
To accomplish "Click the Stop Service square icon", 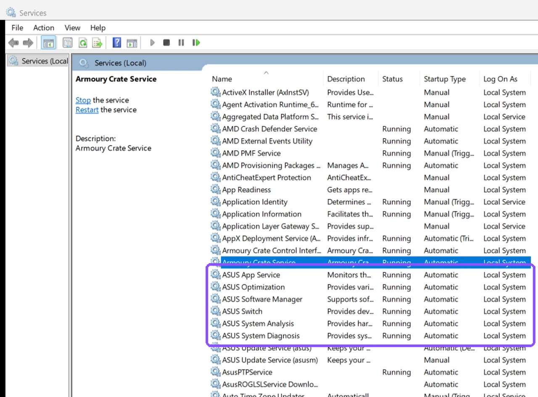I will (166, 42).
